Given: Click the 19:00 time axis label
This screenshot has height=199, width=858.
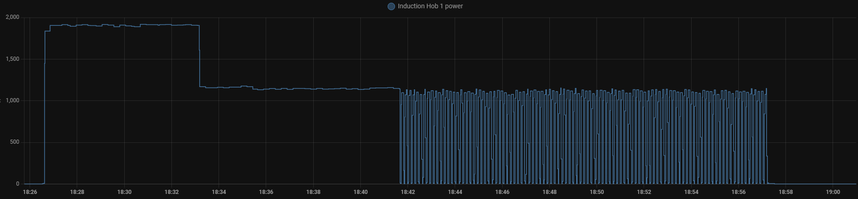Looking at the screenshot, I should 833,192.
